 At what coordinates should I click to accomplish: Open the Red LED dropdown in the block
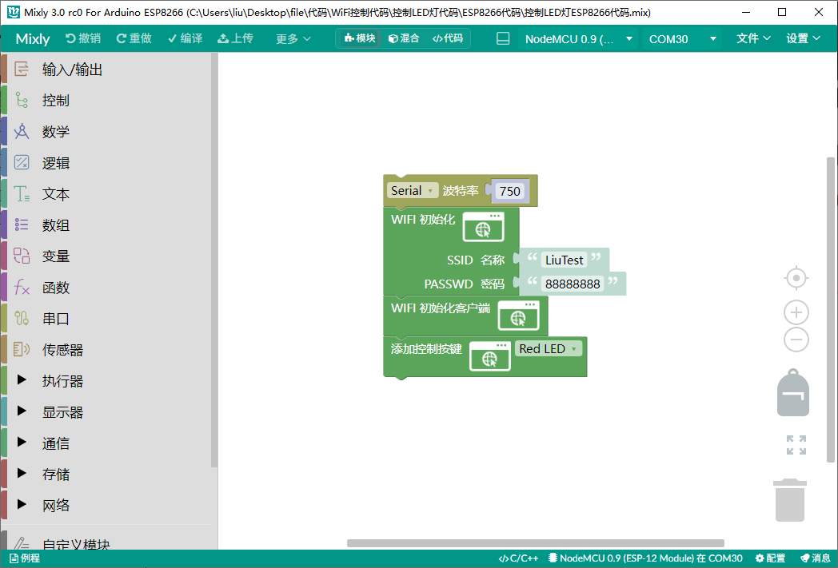[549, 348]
